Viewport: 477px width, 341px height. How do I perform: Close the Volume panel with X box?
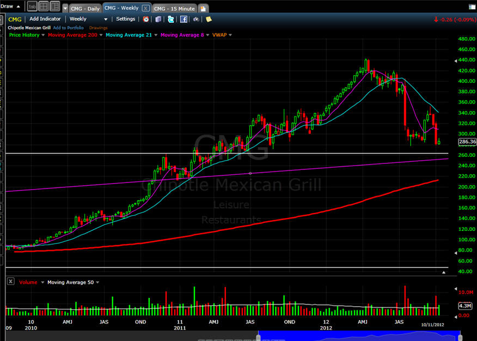click(10, 282)
